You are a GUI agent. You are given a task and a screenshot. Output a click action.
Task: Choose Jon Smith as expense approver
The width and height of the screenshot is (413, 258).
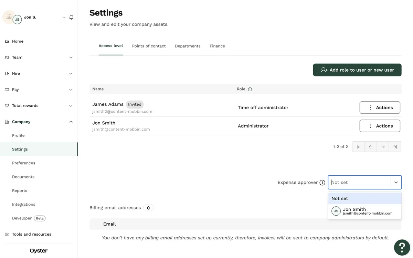click(365, 211)
